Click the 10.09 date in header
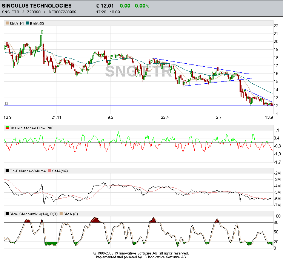The width and height of the screenshot is (283, 259). click(x=115, y=12)
